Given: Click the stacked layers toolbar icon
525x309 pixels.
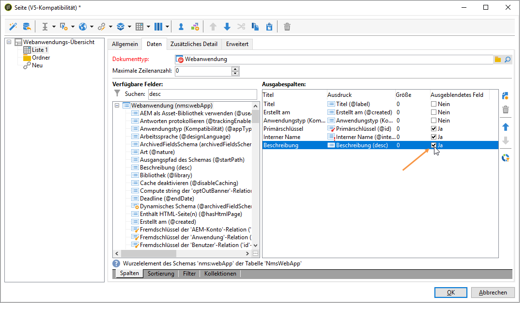Looking at the screenshot, I should (x=121, y=27).
